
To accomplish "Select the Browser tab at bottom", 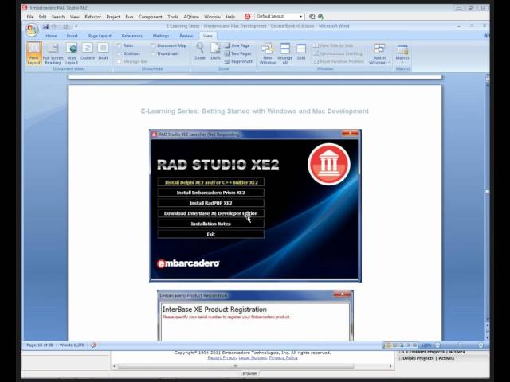I will 249,373.
